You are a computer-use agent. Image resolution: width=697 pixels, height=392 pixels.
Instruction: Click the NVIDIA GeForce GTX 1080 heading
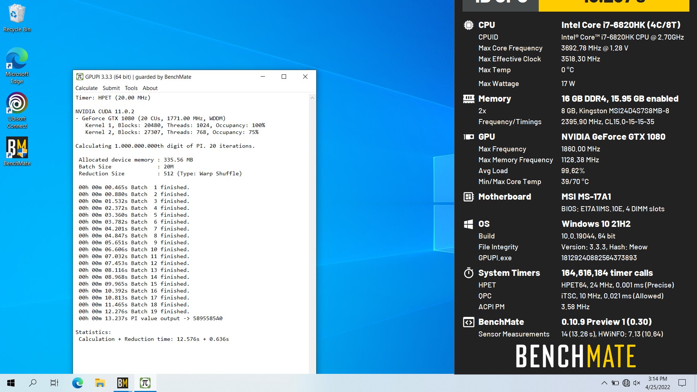[x=613, y=137]
